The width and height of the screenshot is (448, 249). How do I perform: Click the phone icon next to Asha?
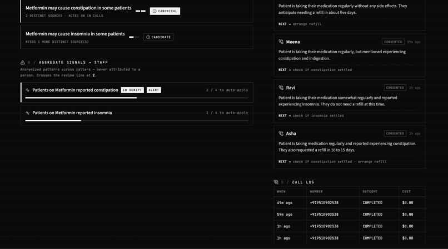pyautogui.click(x=281, y=134)
